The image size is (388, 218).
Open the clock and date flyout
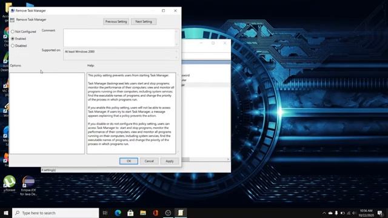366,213
